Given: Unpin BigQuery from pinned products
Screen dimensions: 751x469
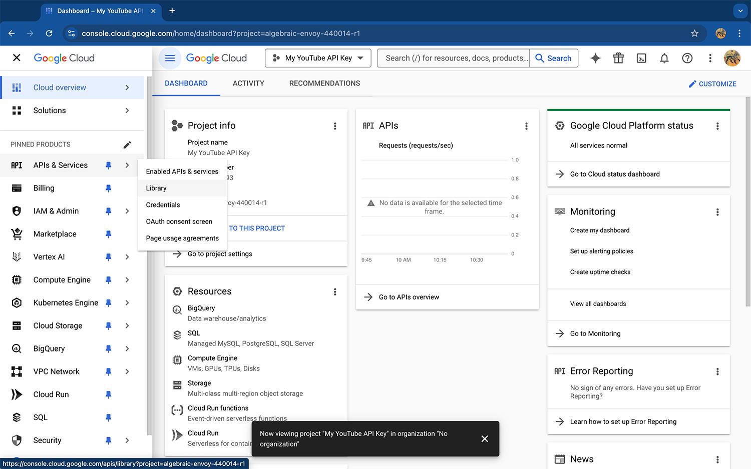Looking at the screenshot, I should [109, 349].
